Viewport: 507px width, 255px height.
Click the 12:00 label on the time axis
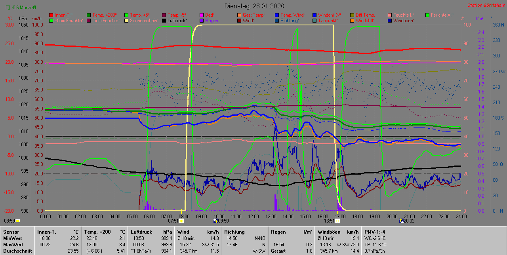click(x=253, y=216)
